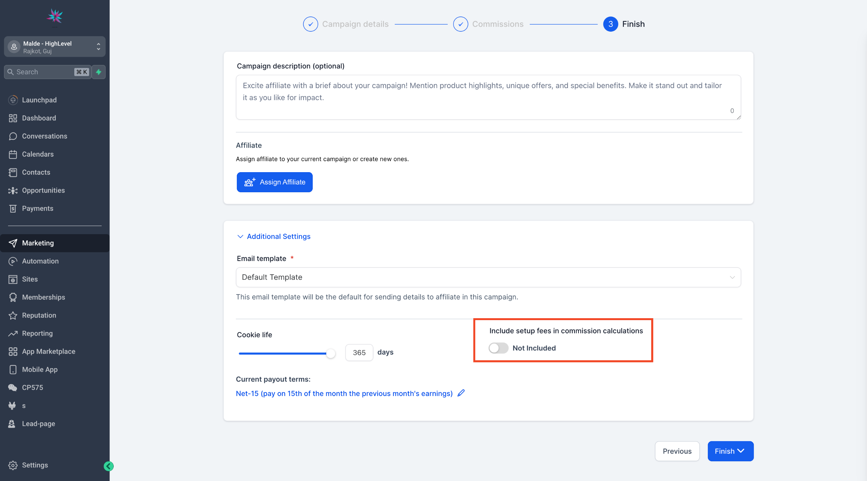Click the Conversations chat bubble icon
This screenshot has width=867, height=481.
[x=13, y=136]
